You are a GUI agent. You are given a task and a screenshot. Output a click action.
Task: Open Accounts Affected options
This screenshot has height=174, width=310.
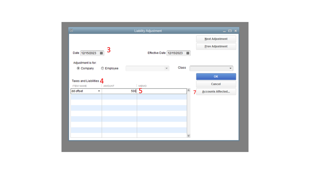216,92
